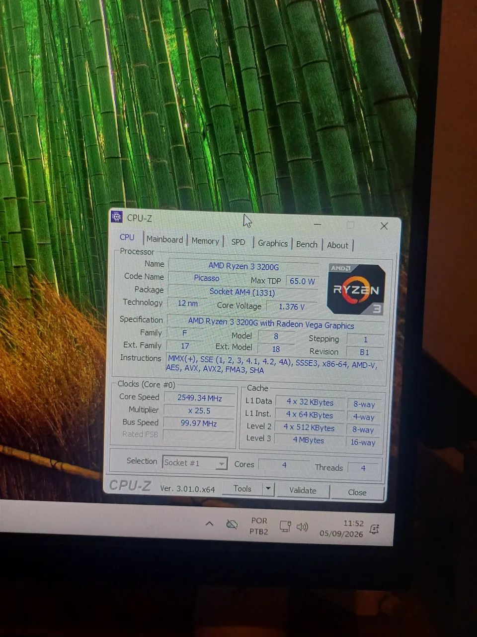The height and width of the screenshot is (637, 477).
Task: Open the network status tray icon
Action: [285, 527]
